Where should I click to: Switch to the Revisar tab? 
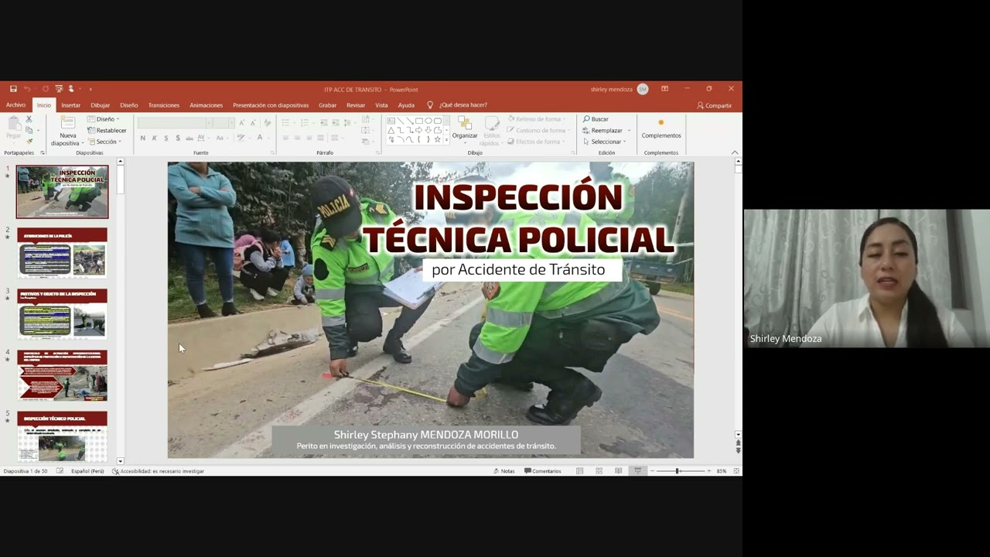pyautogui.click(x=356, y=105)
